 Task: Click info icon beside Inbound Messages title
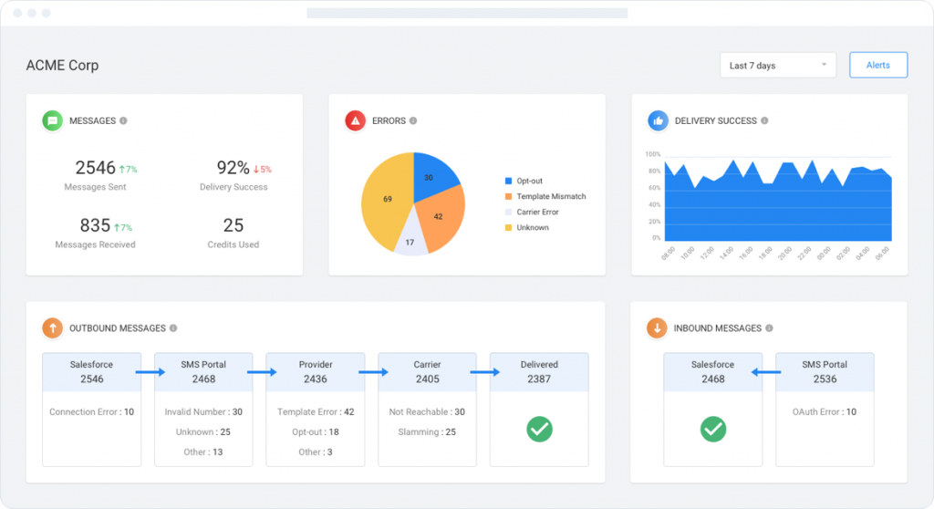pos(769,328)
